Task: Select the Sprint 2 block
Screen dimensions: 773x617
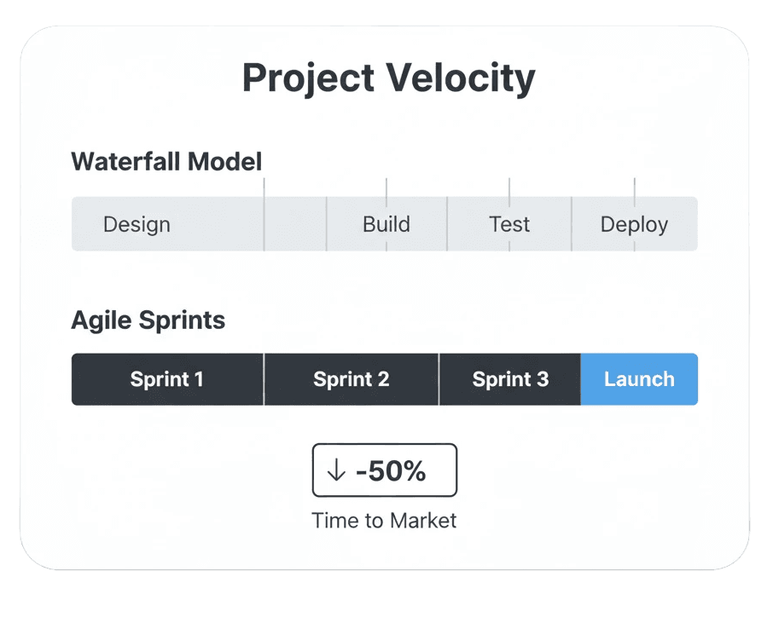Action: (352, 379)
